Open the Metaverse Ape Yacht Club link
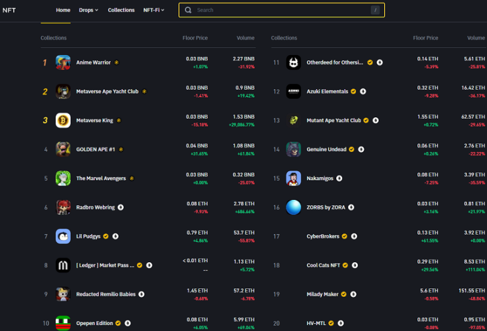This screenshot has height=331, width=487. [107, 91]
